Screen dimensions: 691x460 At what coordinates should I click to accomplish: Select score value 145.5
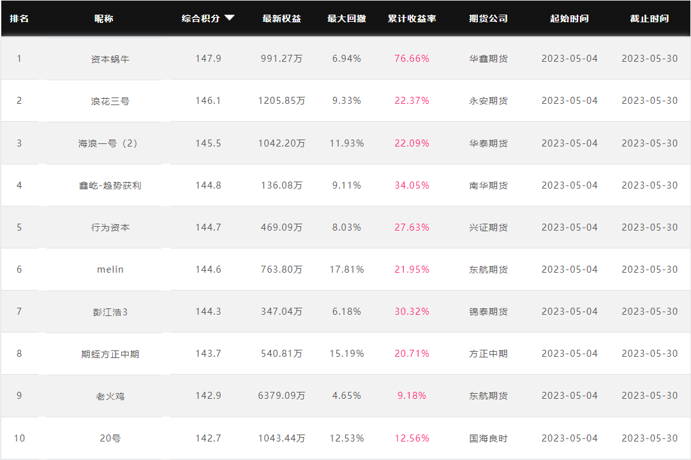click(208, 143)
